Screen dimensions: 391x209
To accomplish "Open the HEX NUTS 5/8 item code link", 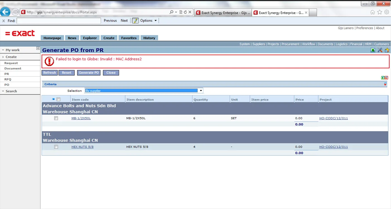I will click(82, 147).
